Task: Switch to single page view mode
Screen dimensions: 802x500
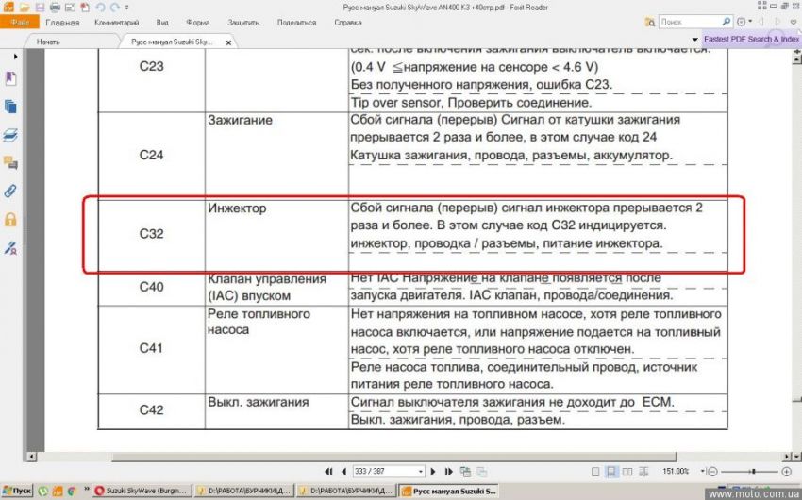Action: click(593, 471)
